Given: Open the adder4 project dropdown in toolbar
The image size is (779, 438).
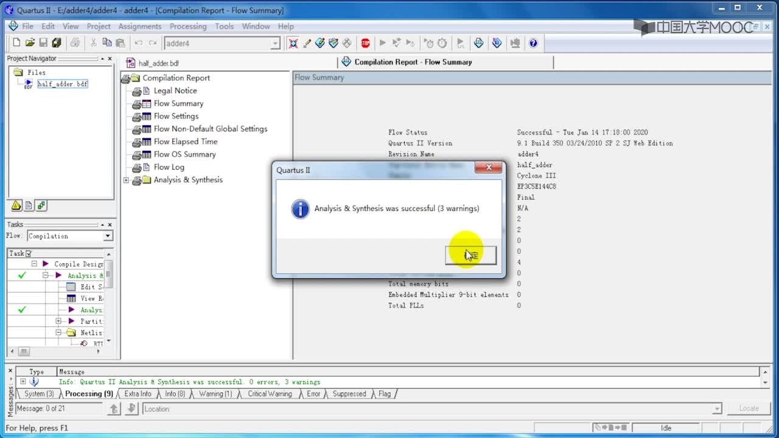Looking at the screenshot, I should (275, 43).
